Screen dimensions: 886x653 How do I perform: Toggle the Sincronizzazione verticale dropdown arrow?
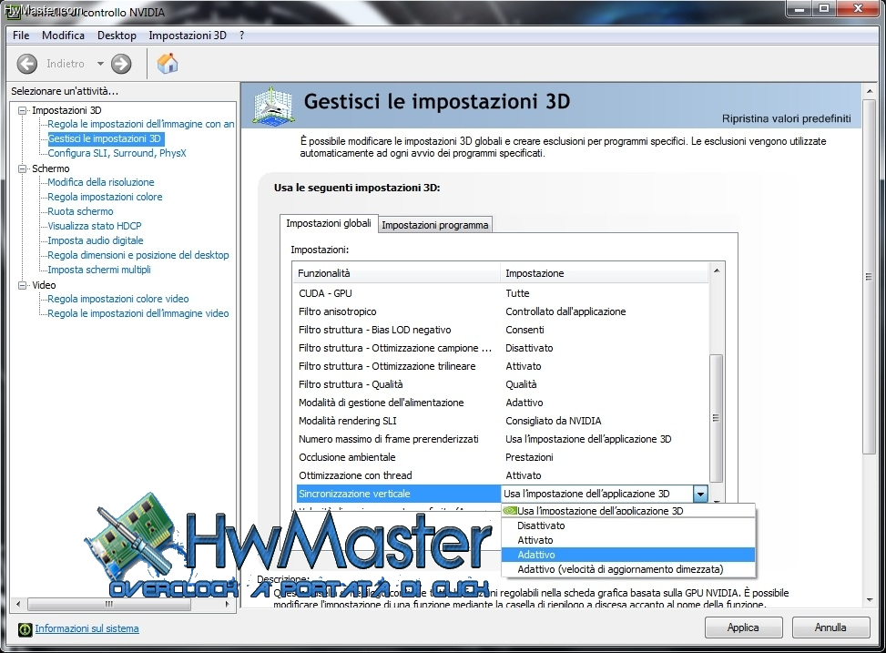700,495
